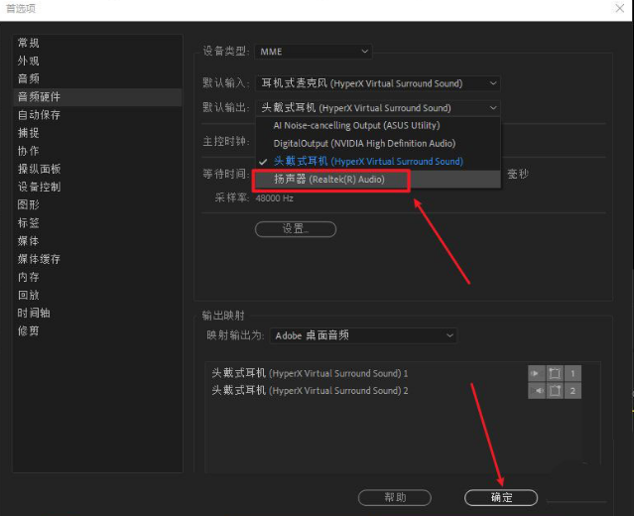Close the 首选项 dialog with the X

pos(619,8)
